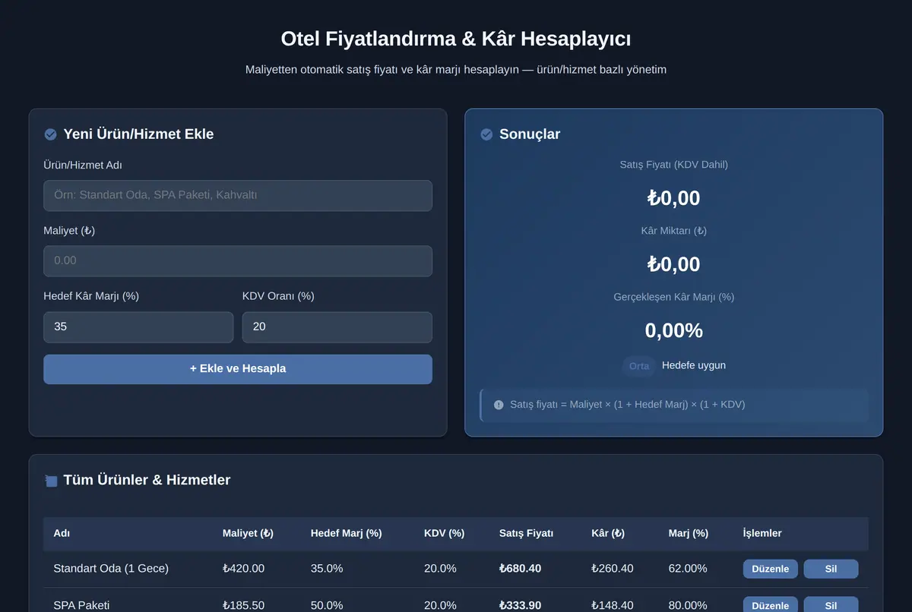Click the Orta badge in Sonuçlar
The width and height of the screenshot is (912, 612).
[639, 366]
